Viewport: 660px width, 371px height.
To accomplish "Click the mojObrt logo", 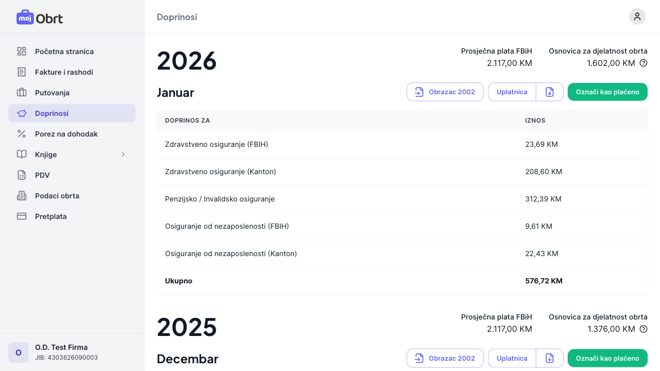I will tap(40, 18).
